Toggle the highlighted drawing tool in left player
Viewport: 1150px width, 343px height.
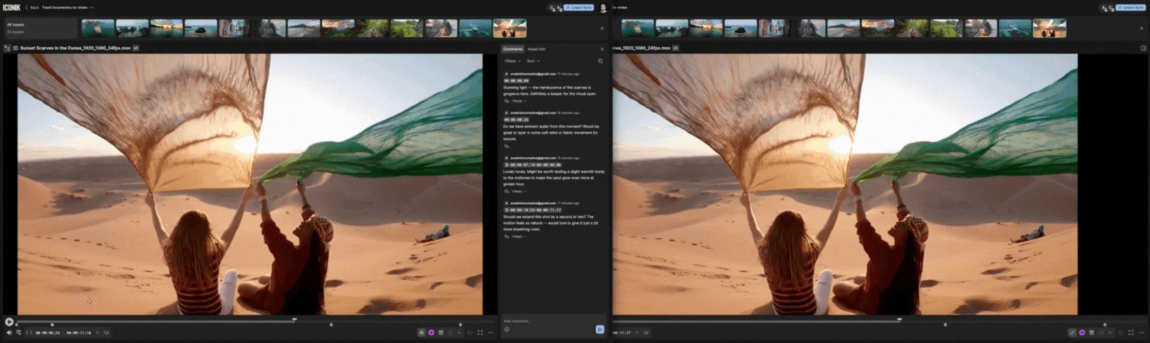click(x=422, y=332)
